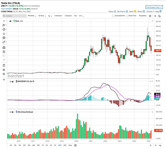Click the 248.71 price label on axis
The image size is (166, 149).
tap(158, 51)
